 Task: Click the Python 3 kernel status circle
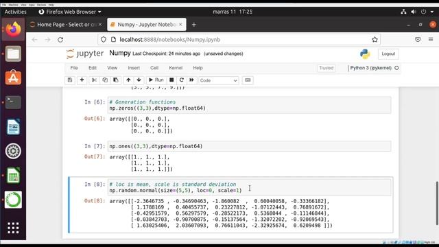pos(396,68)
